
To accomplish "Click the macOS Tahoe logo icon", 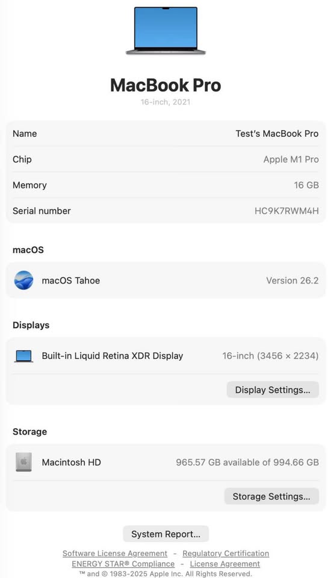I will pos(23,280).
